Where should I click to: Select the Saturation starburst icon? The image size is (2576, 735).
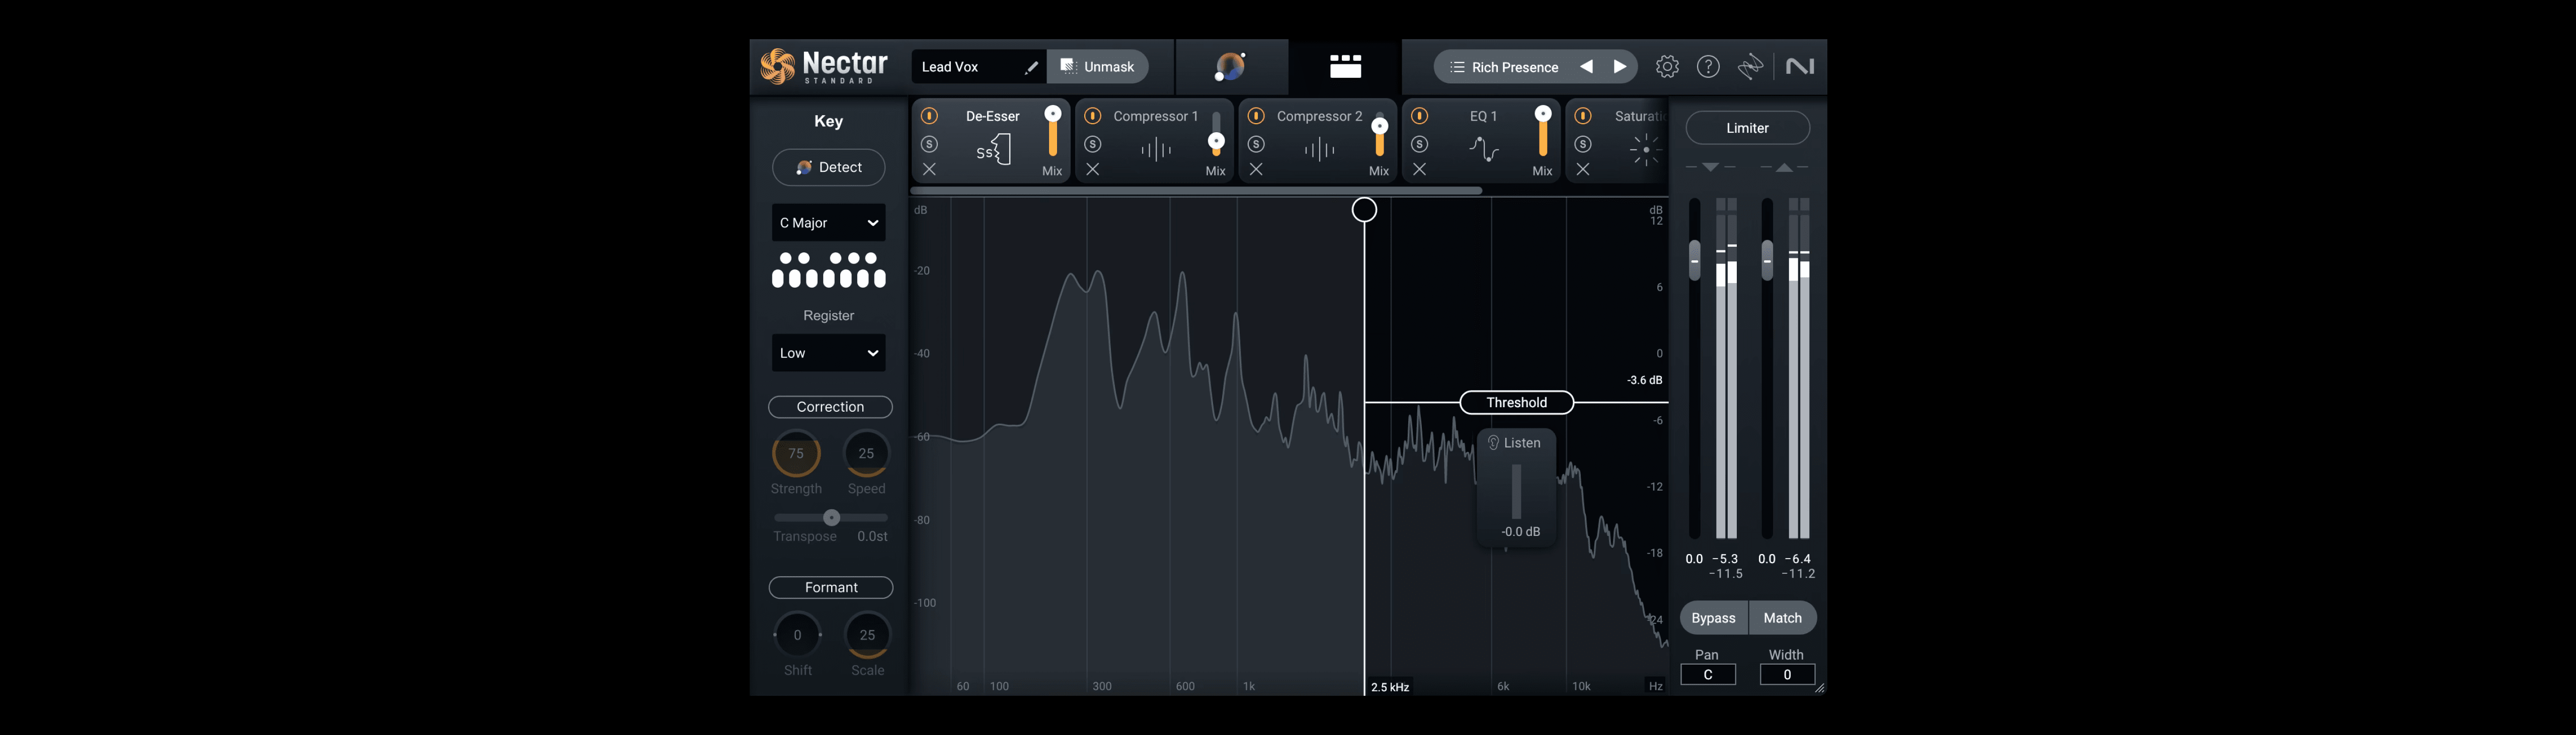1645,150
